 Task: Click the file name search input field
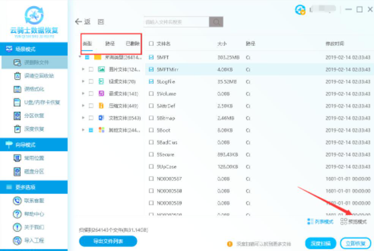point(175,22)
